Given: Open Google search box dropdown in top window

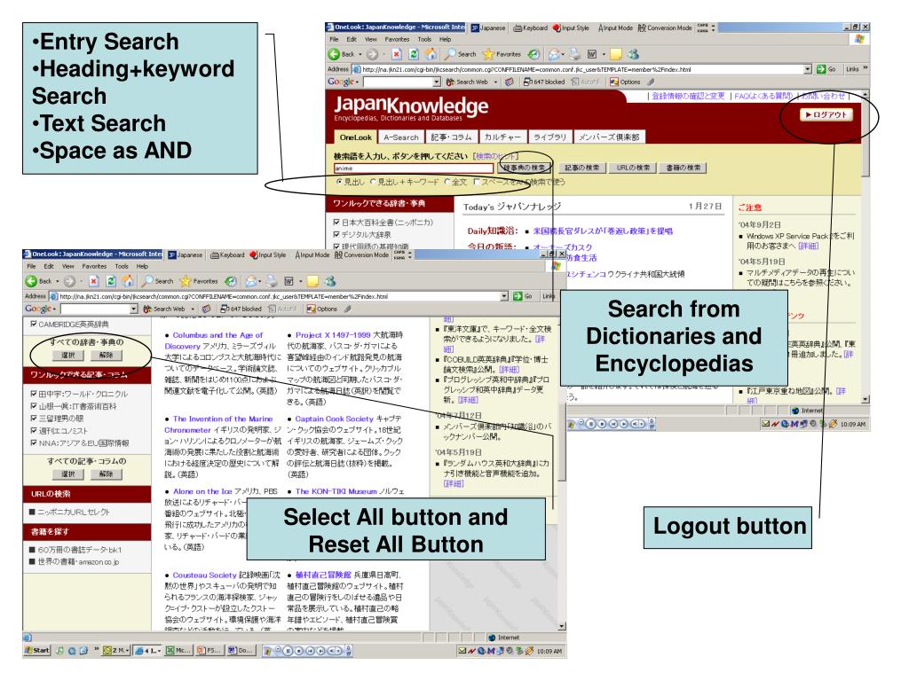Looking at the screenshot, I should 437,82.
